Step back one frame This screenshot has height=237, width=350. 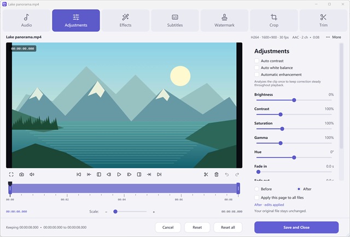109,174
